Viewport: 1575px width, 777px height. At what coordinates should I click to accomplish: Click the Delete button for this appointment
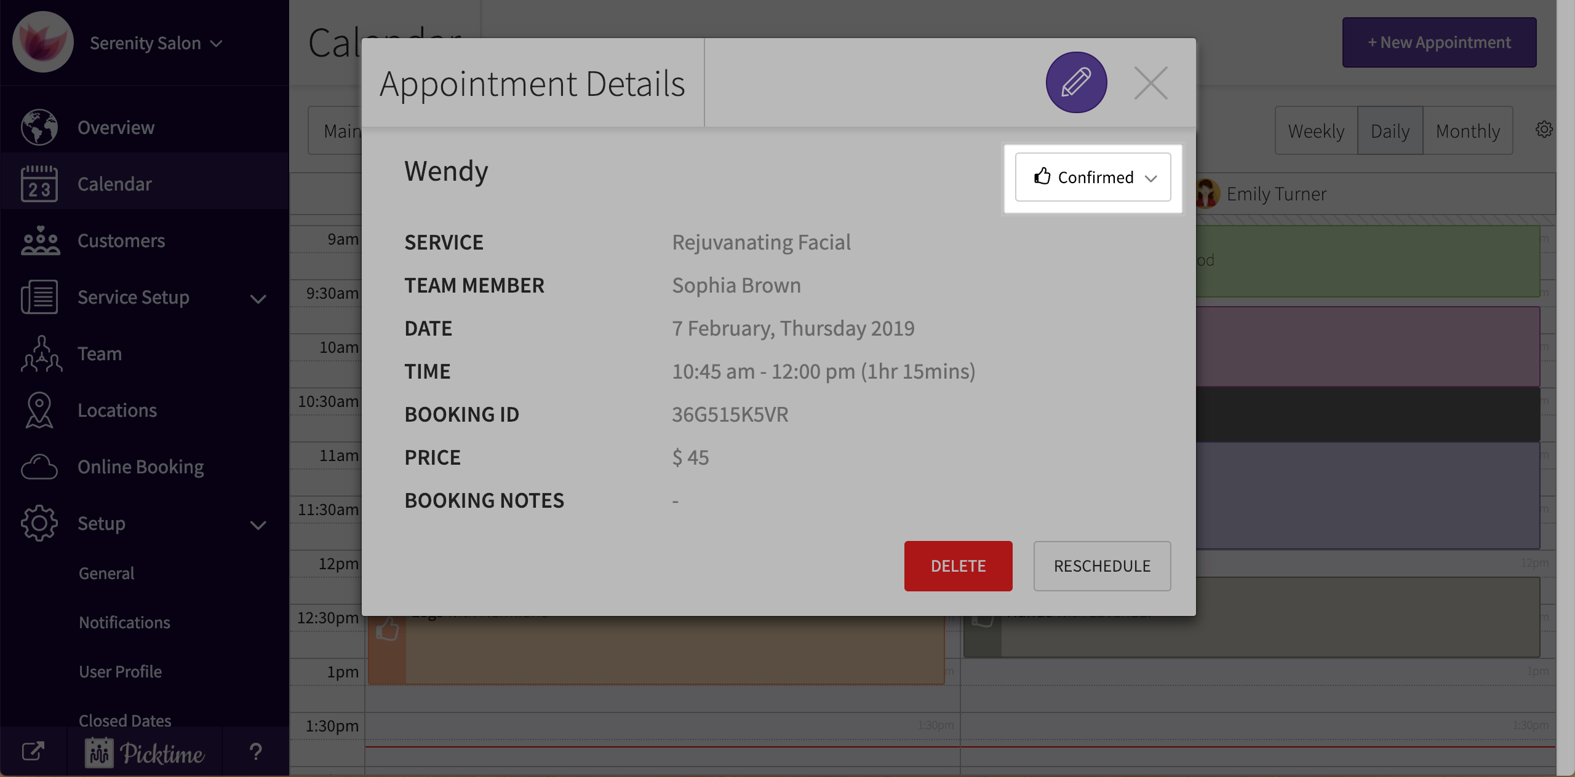point(958,566)
